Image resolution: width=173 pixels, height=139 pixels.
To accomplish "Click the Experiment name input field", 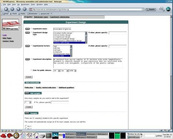I will (62, 29).
